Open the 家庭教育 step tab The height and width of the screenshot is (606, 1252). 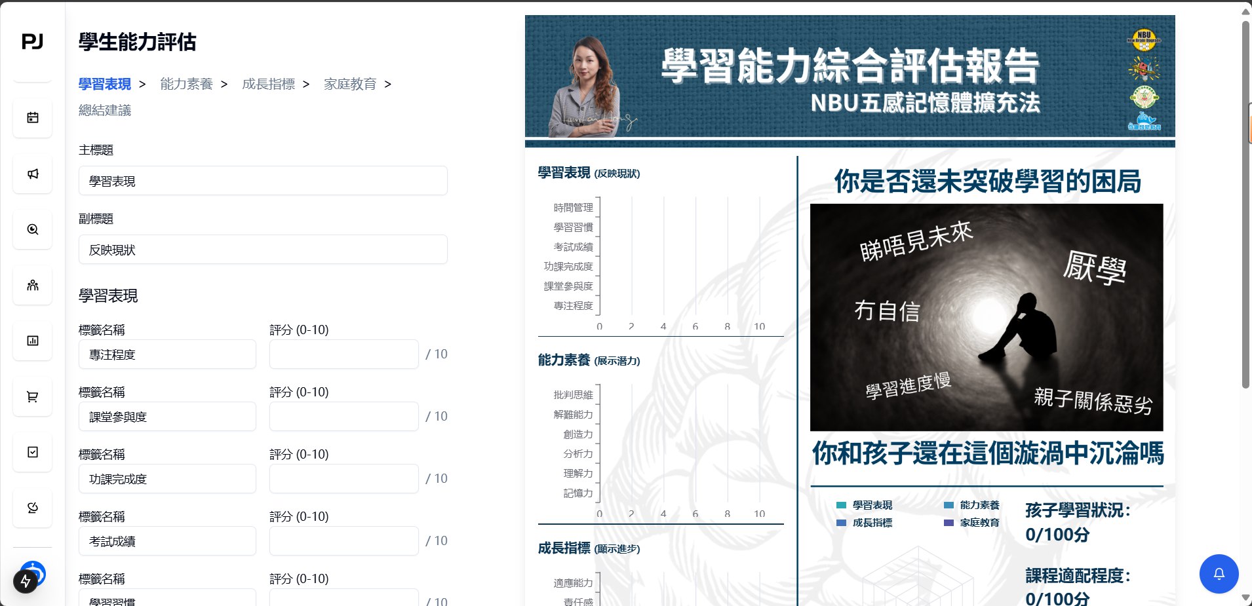click(x=350, y=84)
